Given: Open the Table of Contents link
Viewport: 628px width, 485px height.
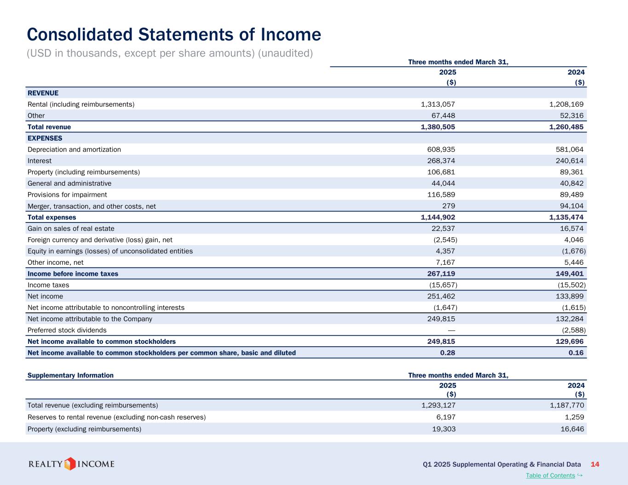Looking at the screenshot, I should (550, 475).
